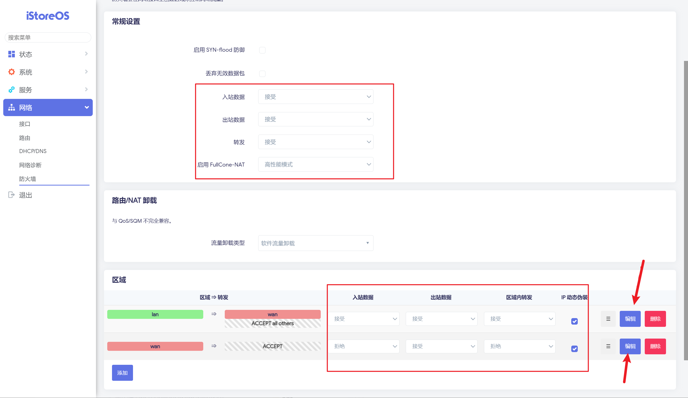Toggle the drop invalid packets checkbox

tap(262, 74)
